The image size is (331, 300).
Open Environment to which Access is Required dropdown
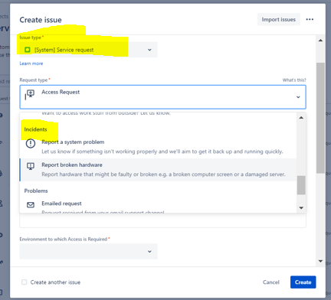coord(88,252)
